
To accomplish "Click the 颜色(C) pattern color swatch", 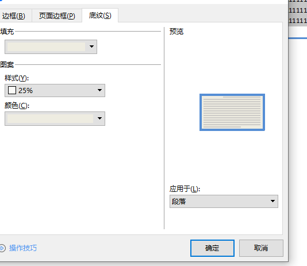I will pos(50,118).
